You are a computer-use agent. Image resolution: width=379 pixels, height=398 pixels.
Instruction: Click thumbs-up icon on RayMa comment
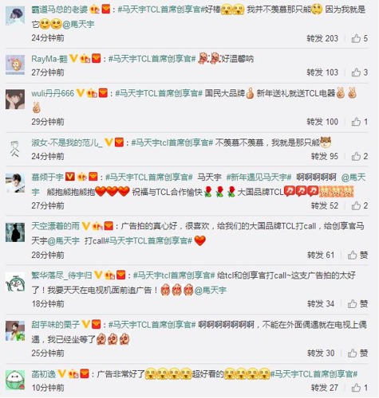[356, 72]
